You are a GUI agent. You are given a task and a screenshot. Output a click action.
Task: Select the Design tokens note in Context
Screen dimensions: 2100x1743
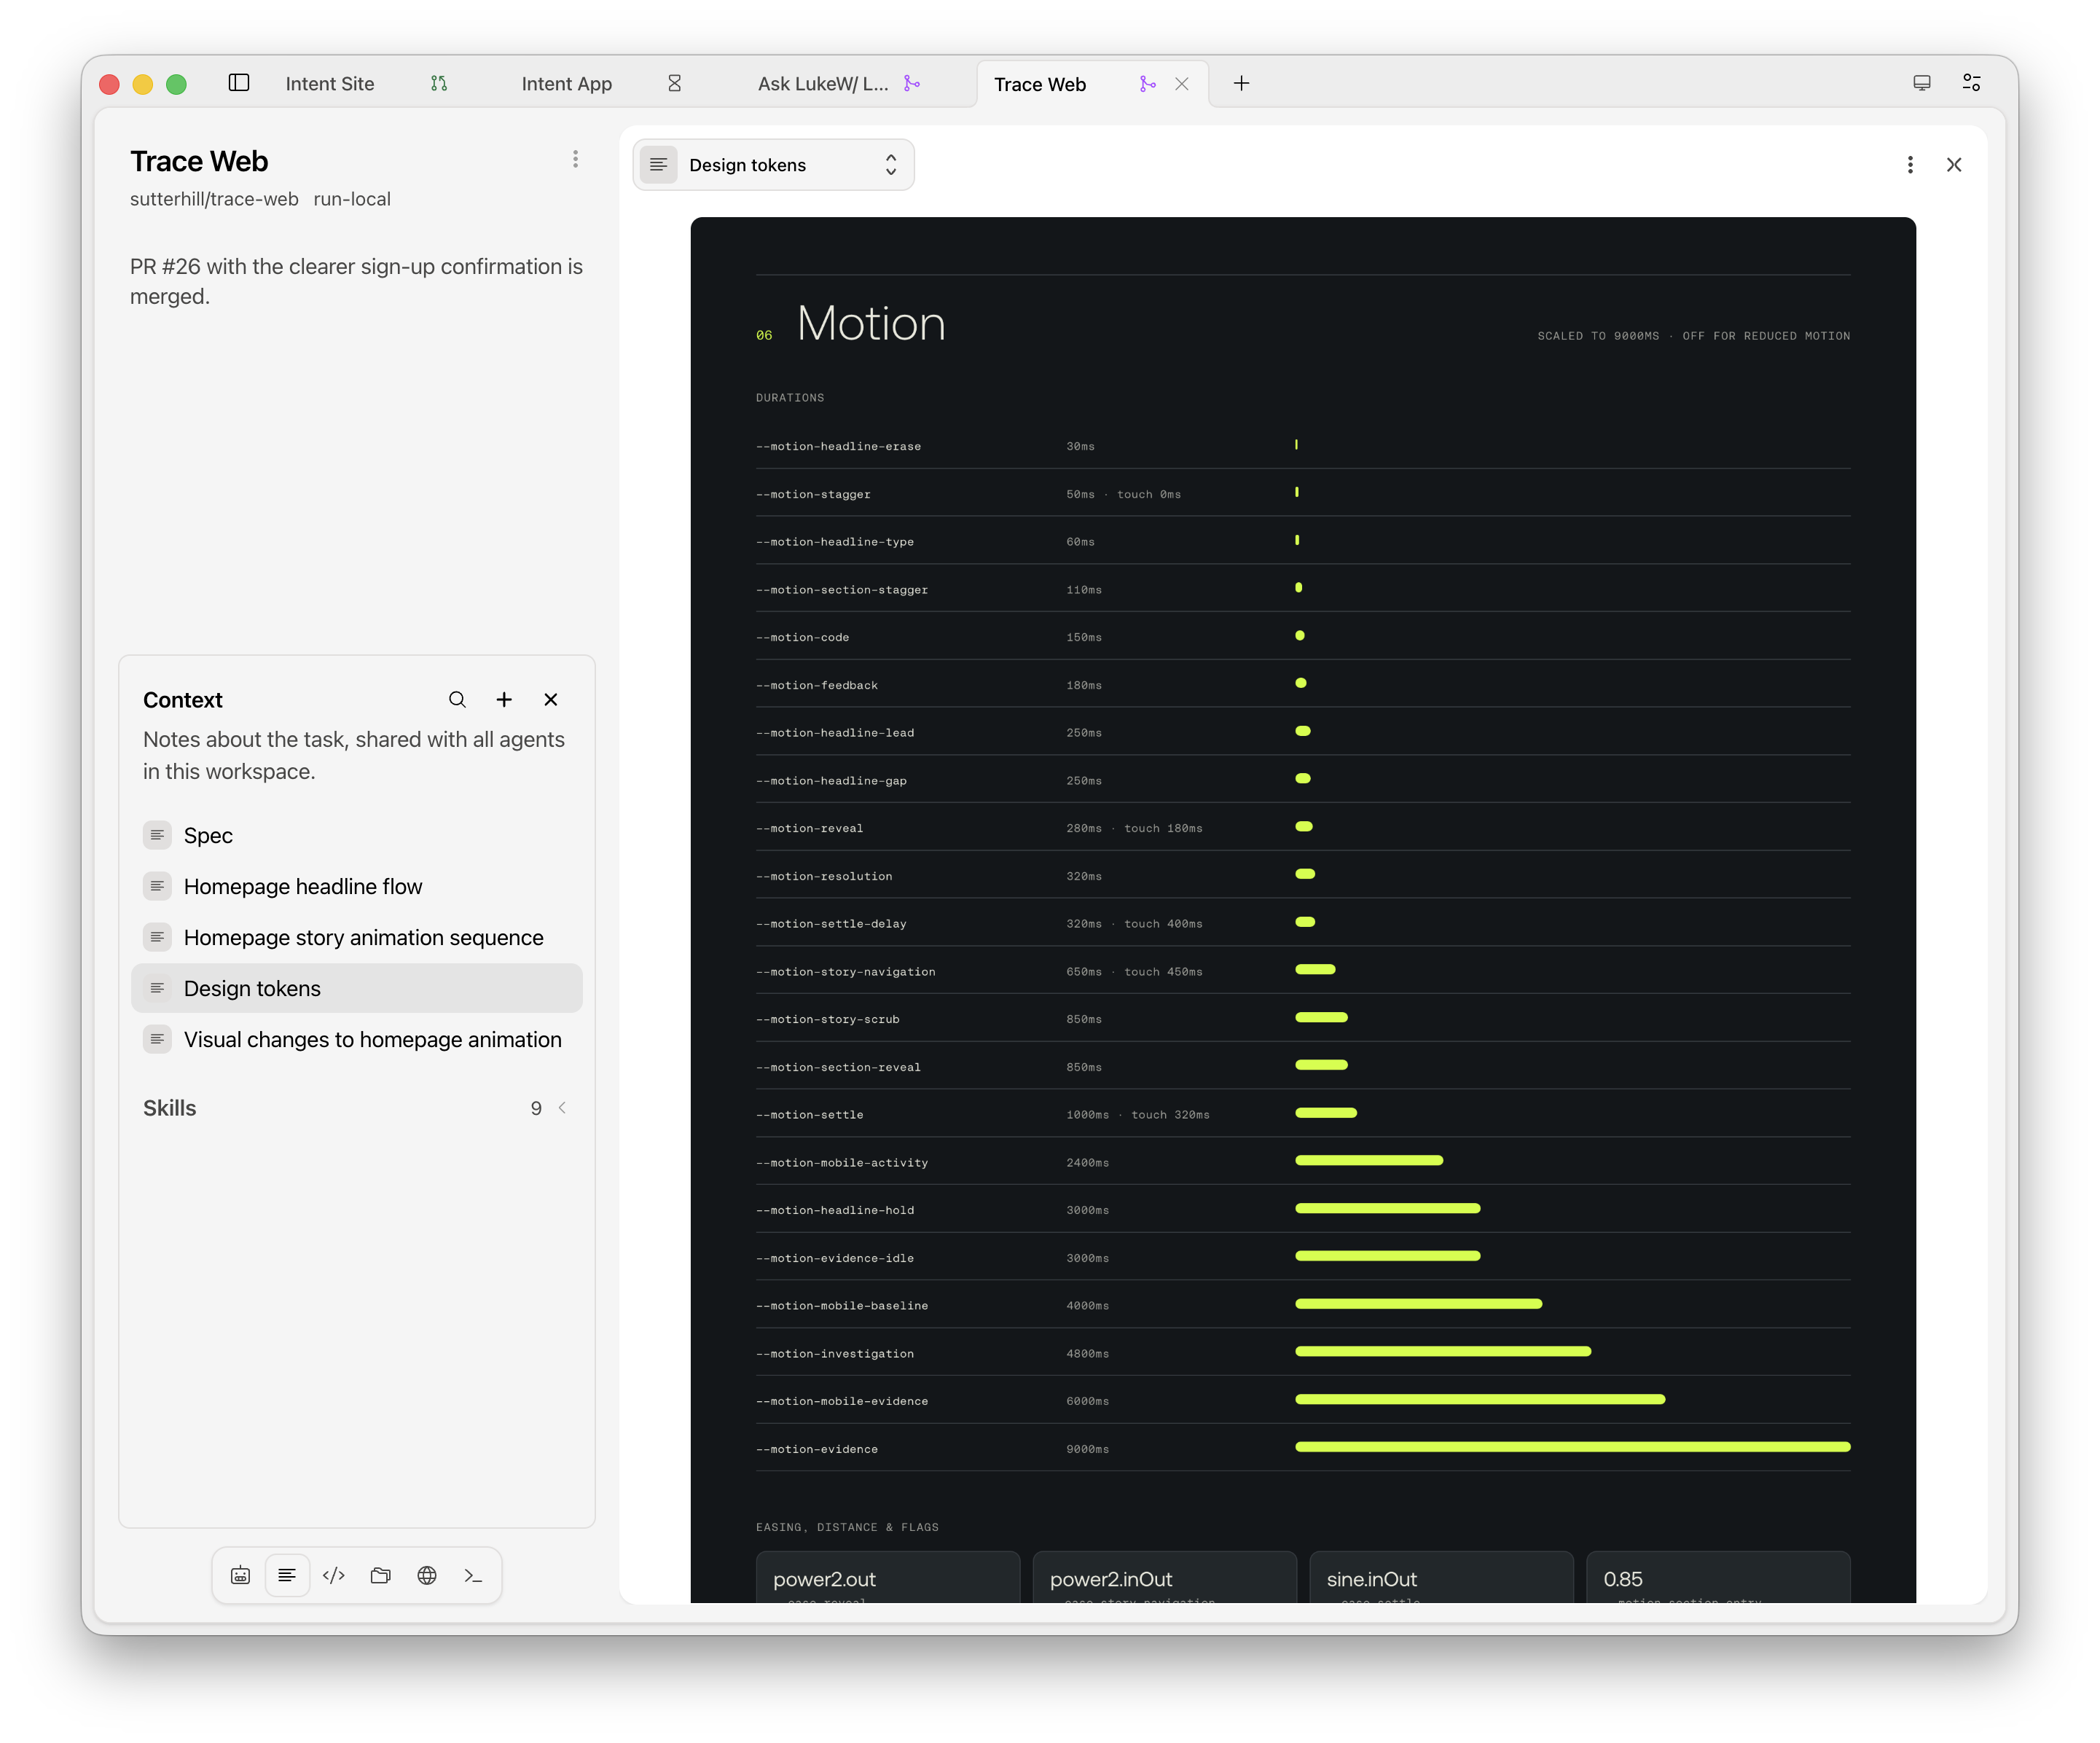pyautogui.click(x=357, y=989)
